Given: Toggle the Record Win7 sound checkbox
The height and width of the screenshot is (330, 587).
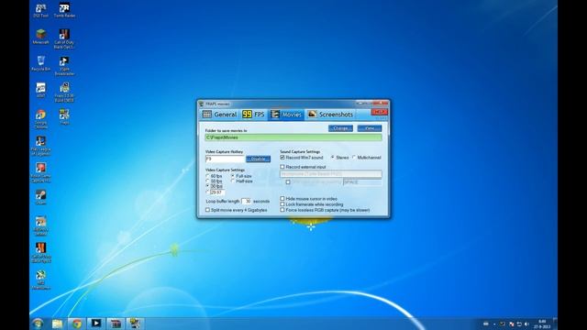Looking at the screenshot, I should [282, 158].
